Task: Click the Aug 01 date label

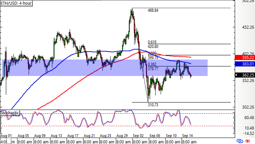Action: coord(6,135)
